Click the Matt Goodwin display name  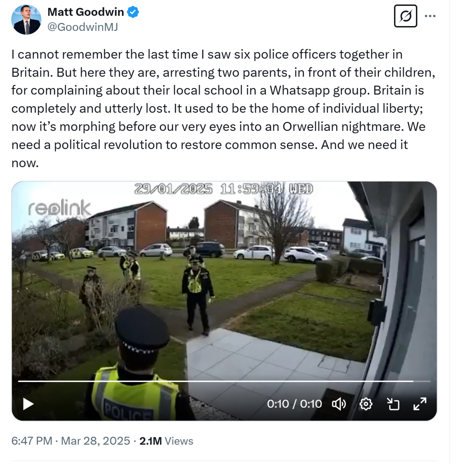click(x=86, y=12)
